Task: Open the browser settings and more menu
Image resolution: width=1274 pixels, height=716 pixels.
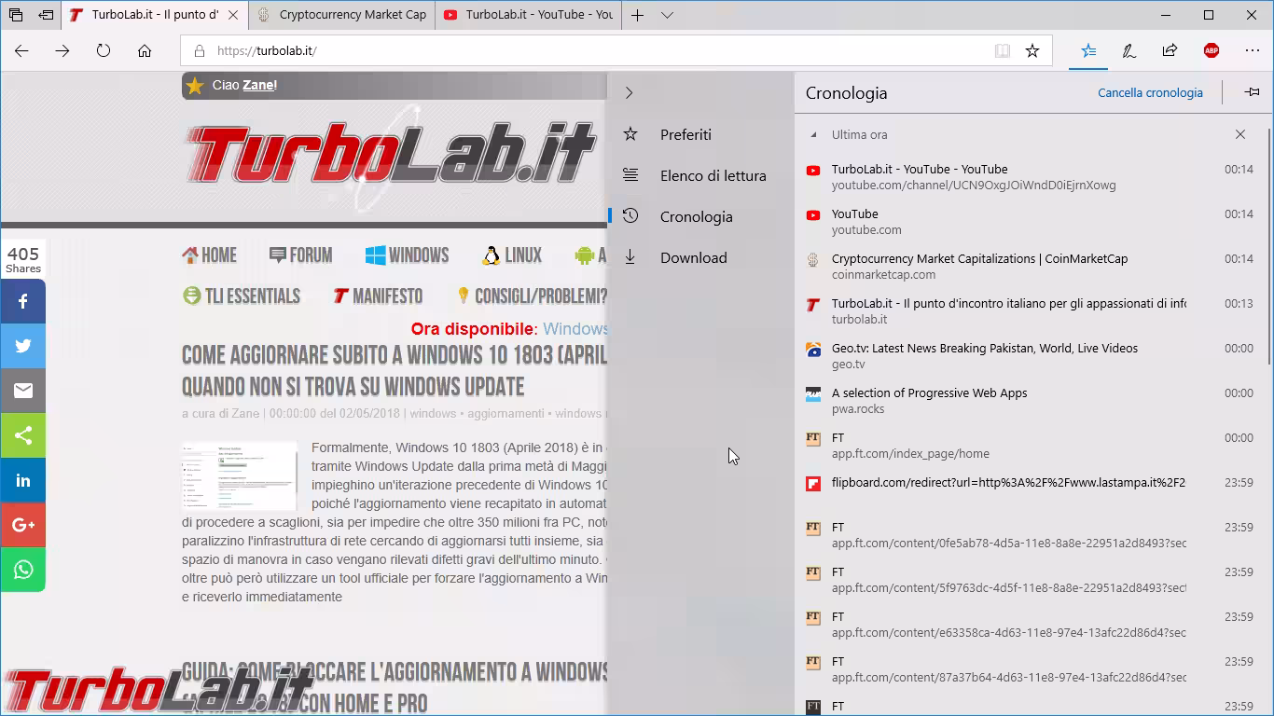Action: tap(1253, 50)
